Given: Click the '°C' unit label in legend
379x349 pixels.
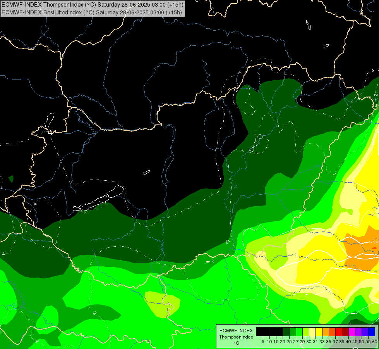Looking at the screenshot, I should [236, 343].
